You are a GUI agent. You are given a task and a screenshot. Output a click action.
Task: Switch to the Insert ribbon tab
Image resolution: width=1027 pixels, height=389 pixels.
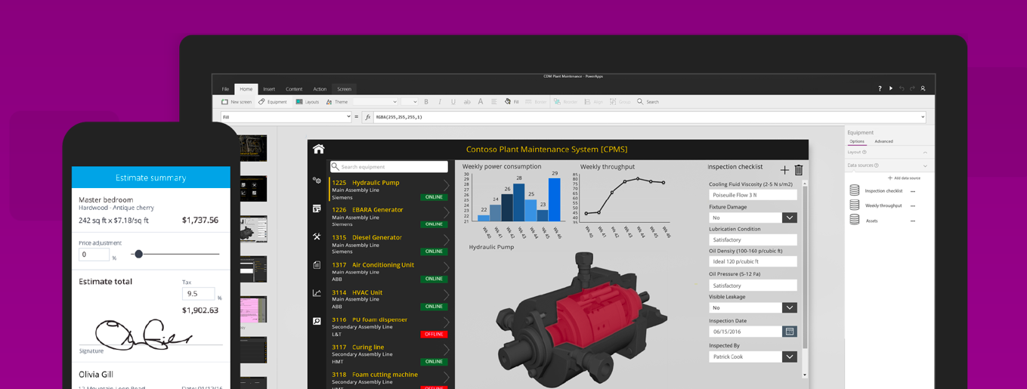click(269, 89)
